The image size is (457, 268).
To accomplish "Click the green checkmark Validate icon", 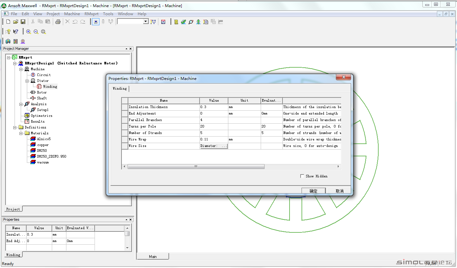I will pyautogui.click(x=183, y=22).
